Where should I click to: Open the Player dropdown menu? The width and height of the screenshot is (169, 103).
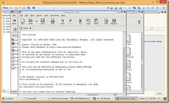7,8
